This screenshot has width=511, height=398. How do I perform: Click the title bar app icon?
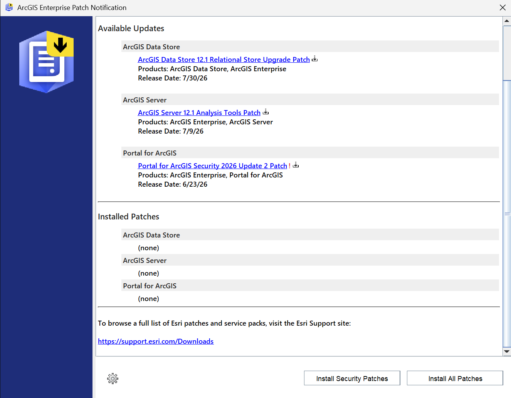coord(9,7)
